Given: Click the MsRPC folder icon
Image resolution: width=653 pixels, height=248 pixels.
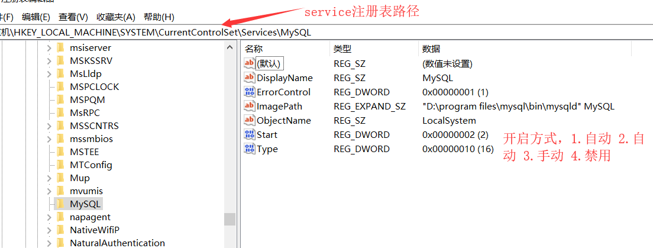Looking at the screenshot, I should tap(60, 113).
